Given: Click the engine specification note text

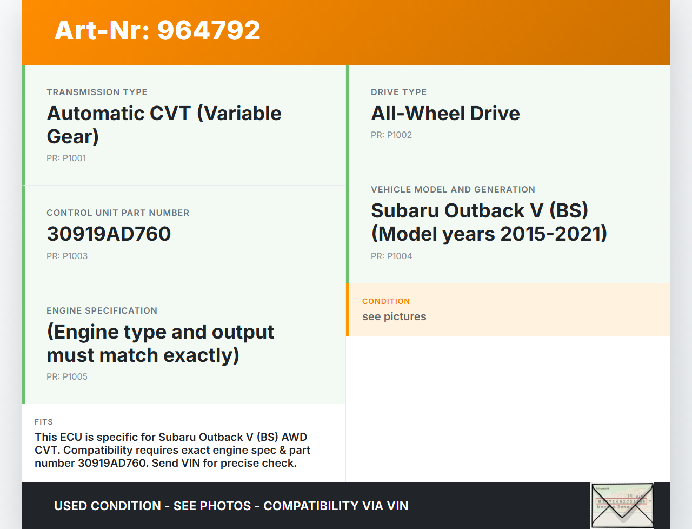Looking at the screenshot, I should pos(160,343).
